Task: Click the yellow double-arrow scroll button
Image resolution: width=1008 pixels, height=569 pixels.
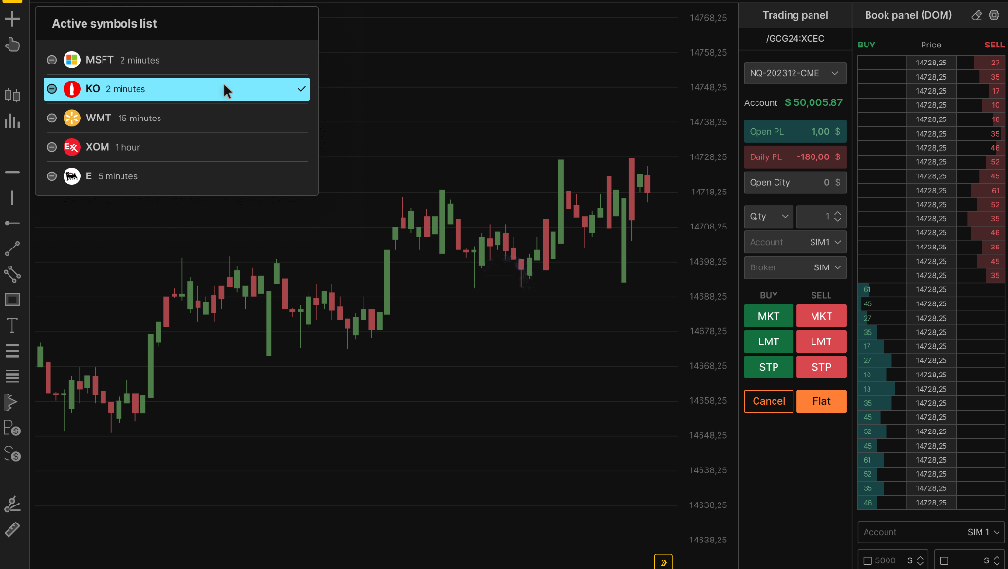Action: (x=663, y=562)
